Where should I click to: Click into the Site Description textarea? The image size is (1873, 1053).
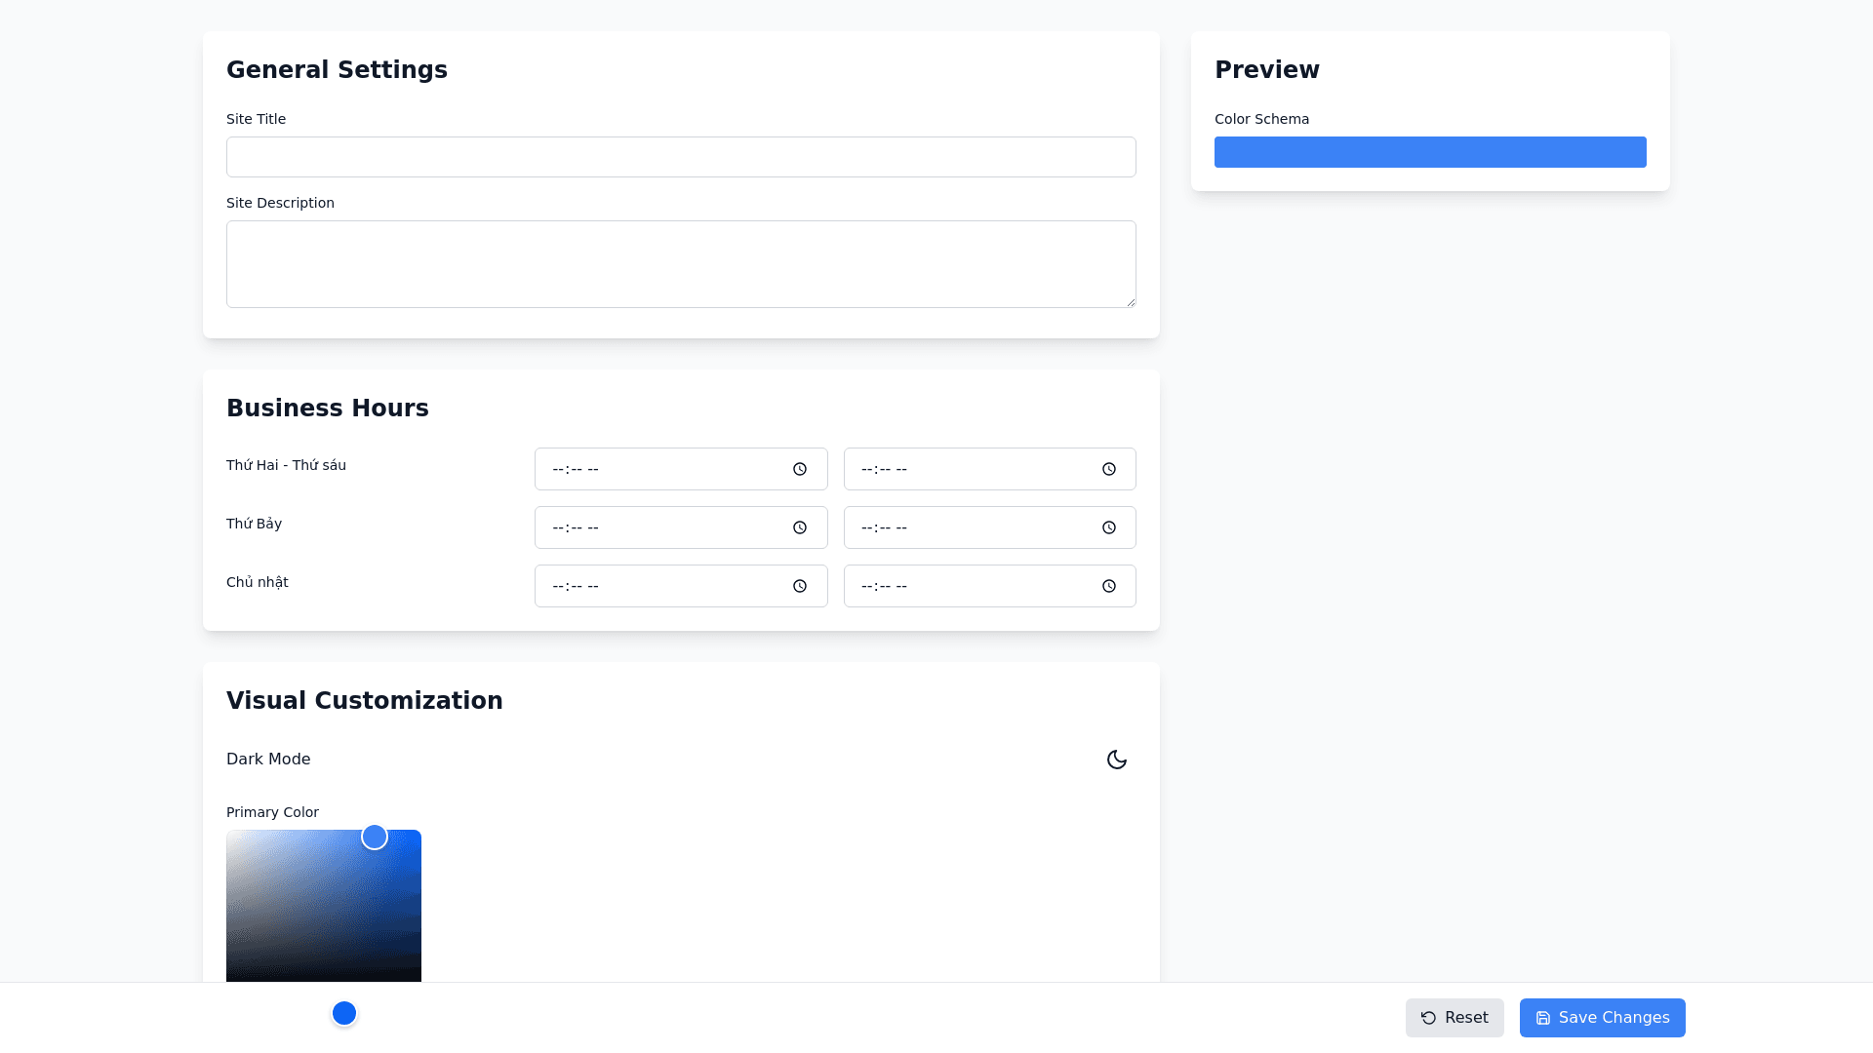[x=681, y=263]
